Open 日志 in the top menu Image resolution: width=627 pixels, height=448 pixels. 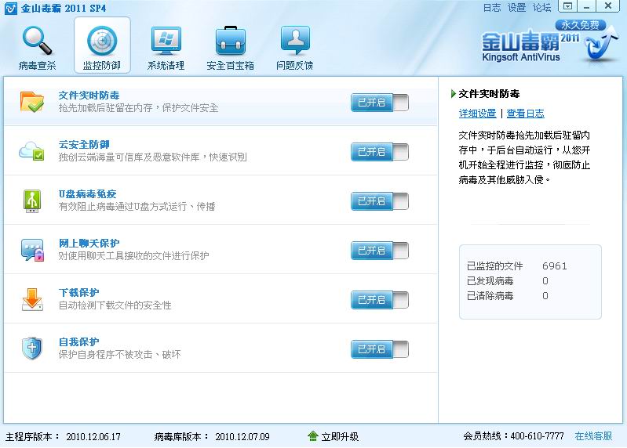[x=491, y=8]
